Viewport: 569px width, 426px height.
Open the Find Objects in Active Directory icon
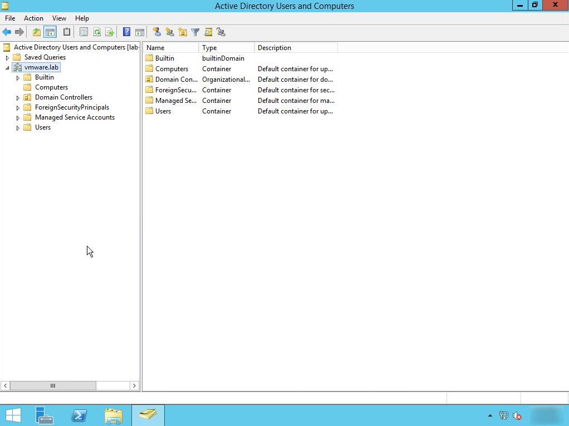click(208, 32)
